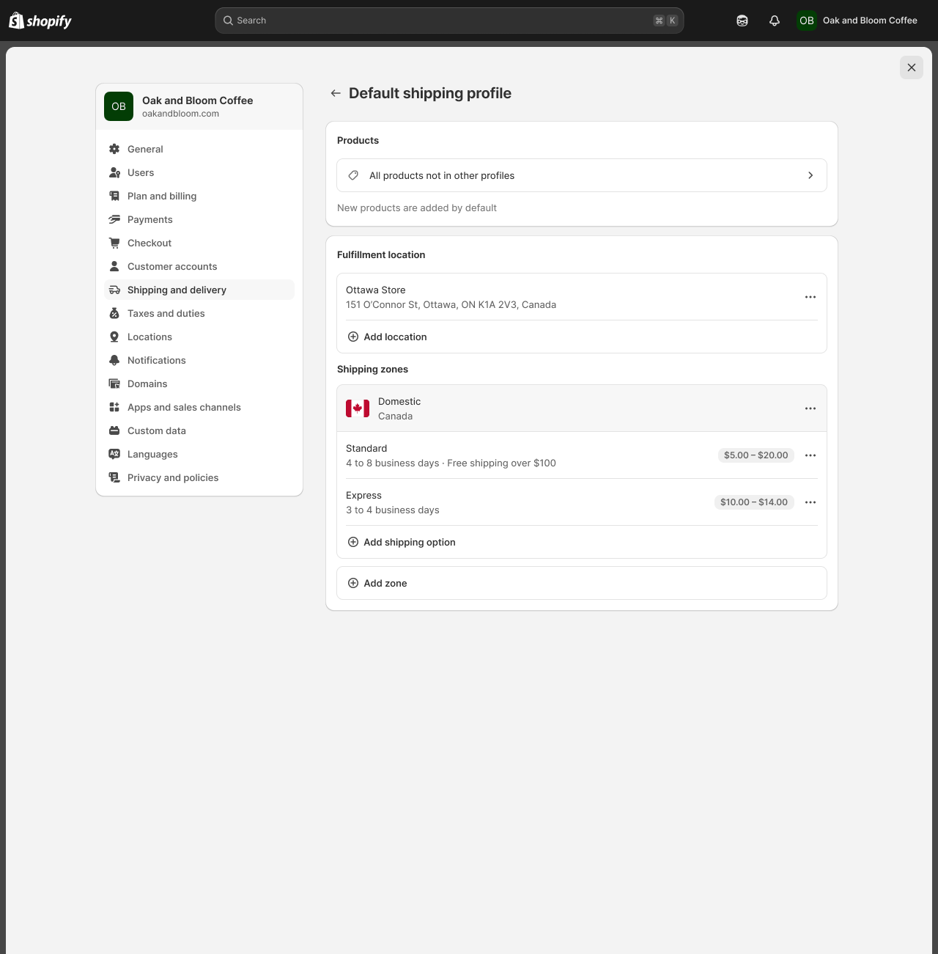Click the General gear icon
Image resolution: width=938 pixels, height=954 pixels.
click(x=114, y=149)
